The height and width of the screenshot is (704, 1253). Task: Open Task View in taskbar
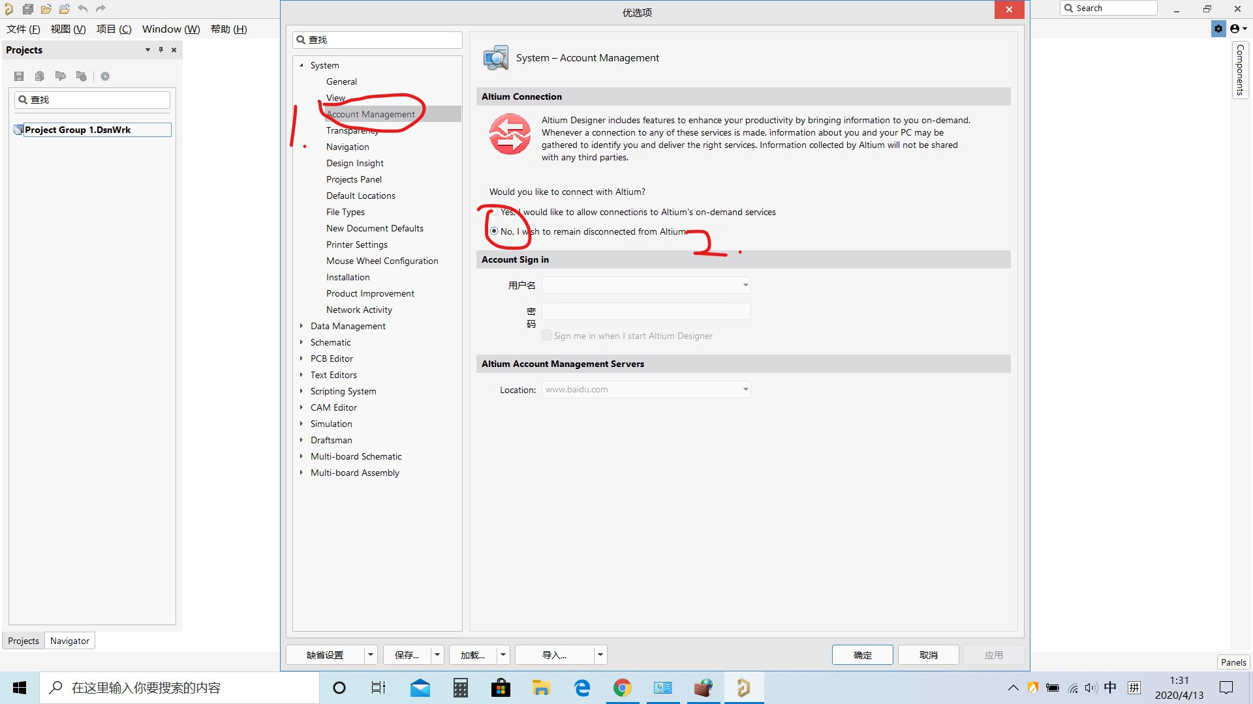(x=379, y=688)
